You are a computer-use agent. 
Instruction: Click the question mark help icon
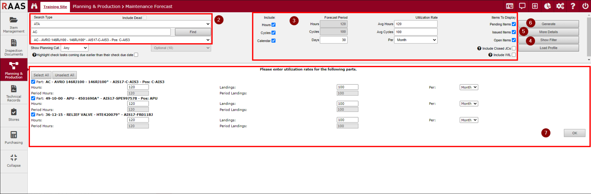(x=573, y=6)
